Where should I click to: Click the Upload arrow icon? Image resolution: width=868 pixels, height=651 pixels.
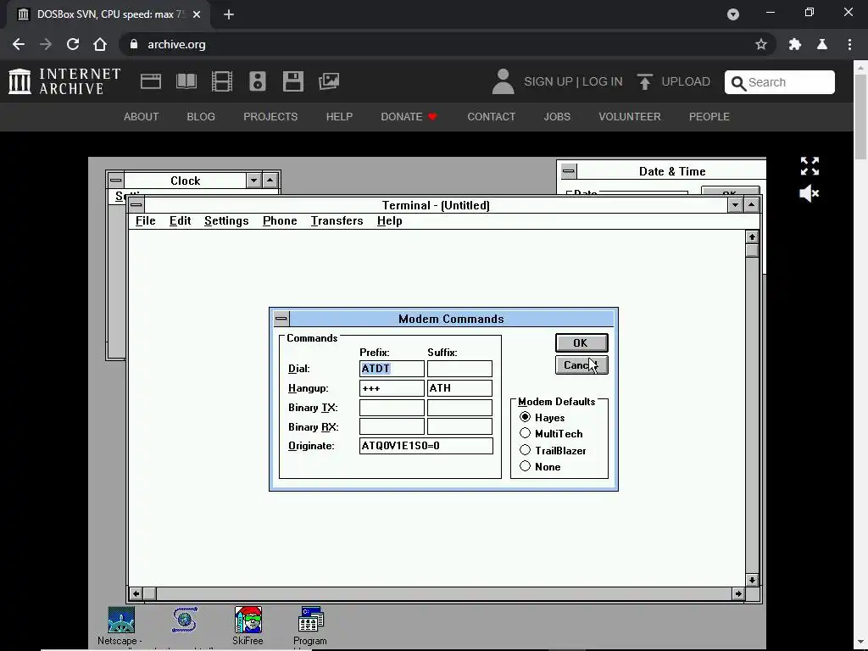(x=644, y=81)
